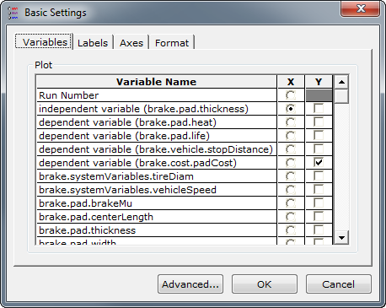Check Y box for brake.pad.life
386x308 pixels.
[319, 135]
